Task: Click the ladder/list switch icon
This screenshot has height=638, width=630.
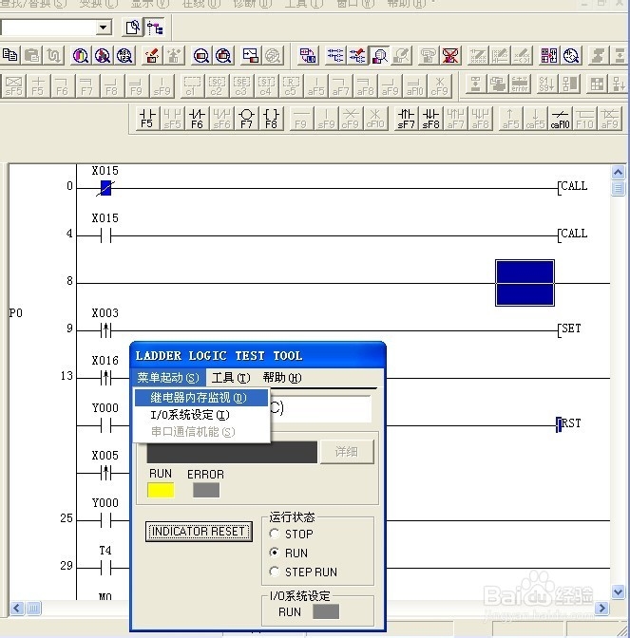Action: click(308, 55)
